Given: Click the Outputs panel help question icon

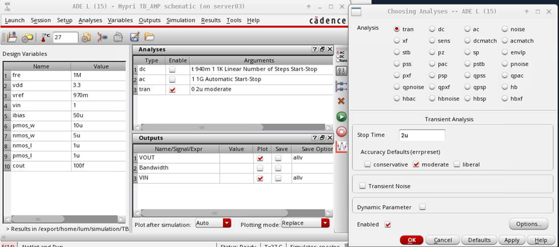Looking at the screenshot, I should [315, 138].
